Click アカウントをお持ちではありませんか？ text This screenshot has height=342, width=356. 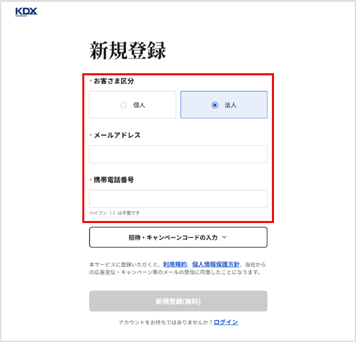click(166, 322)
